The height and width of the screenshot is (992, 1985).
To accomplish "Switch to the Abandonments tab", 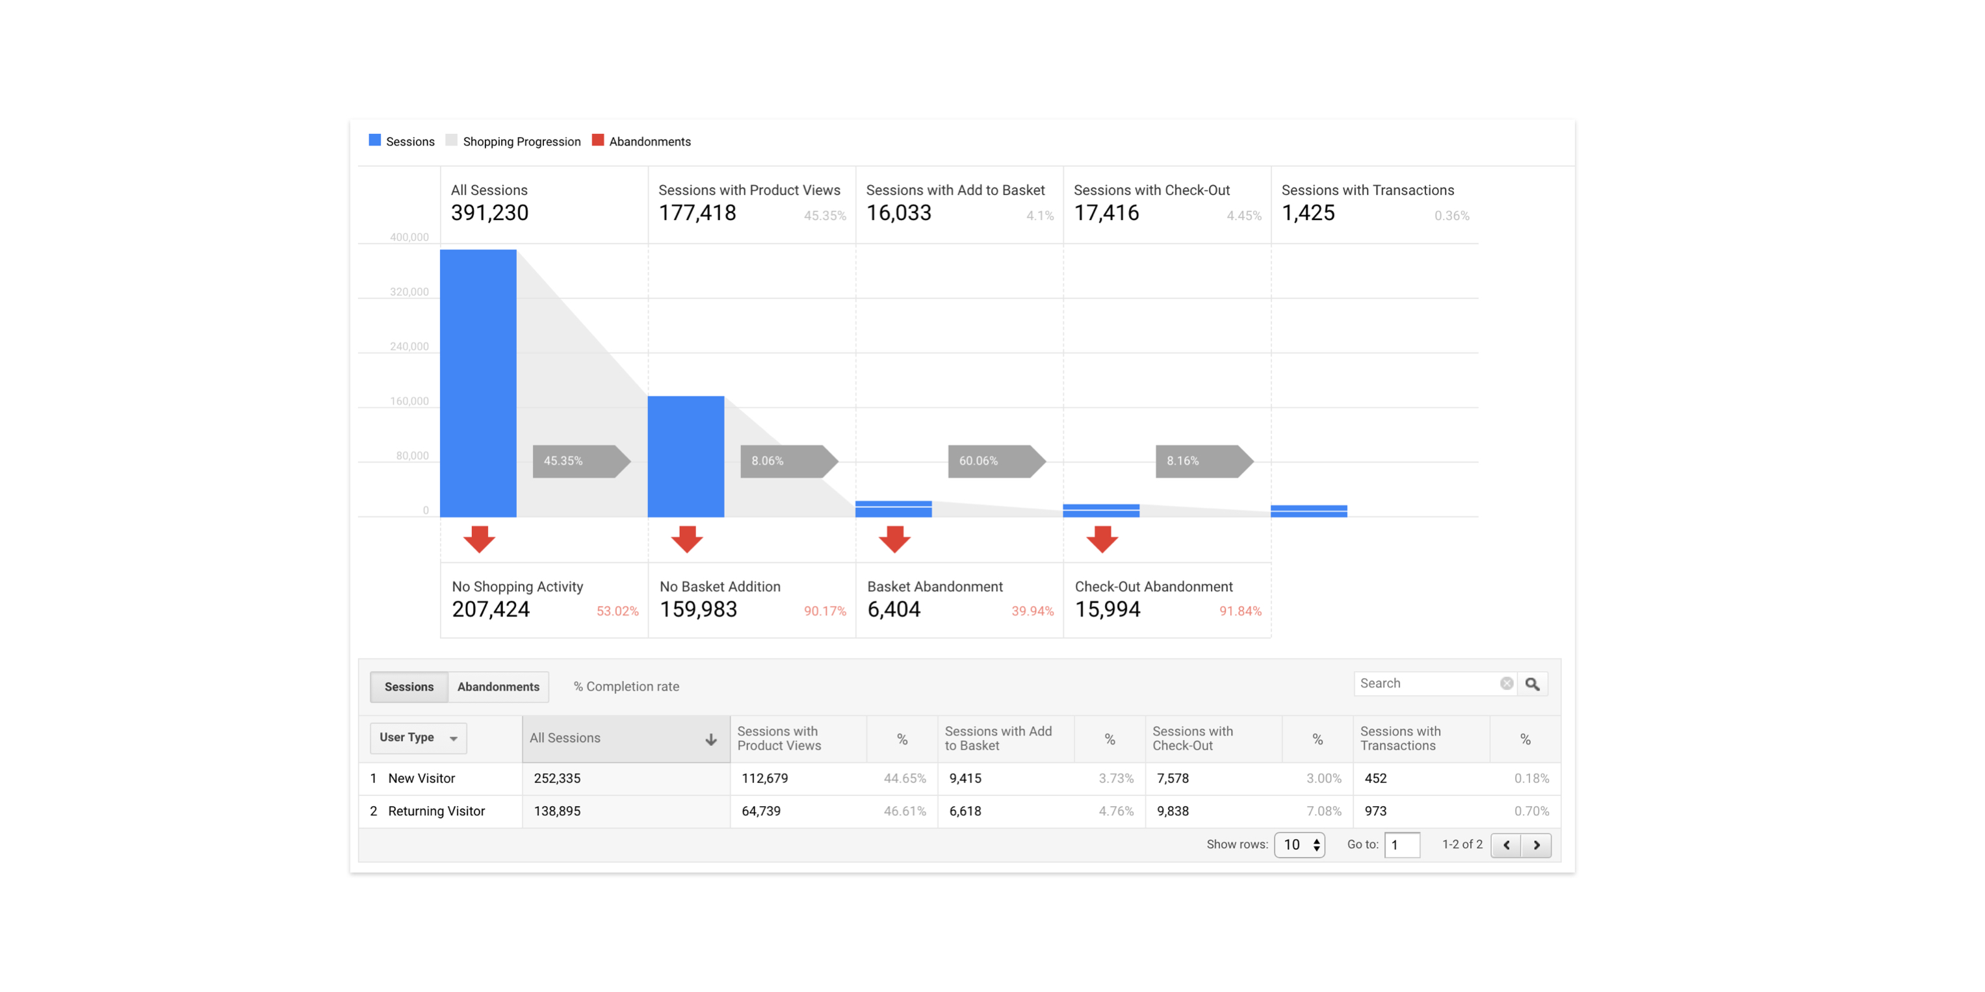I will point(498,687).
